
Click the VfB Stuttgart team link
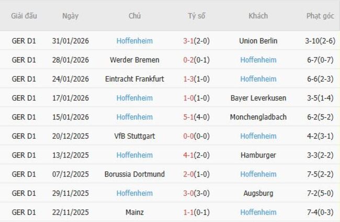pos(134,136)
